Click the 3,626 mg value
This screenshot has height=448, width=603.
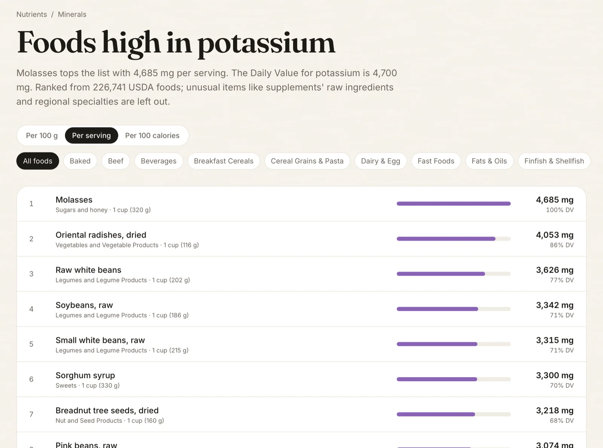point(555,270)
